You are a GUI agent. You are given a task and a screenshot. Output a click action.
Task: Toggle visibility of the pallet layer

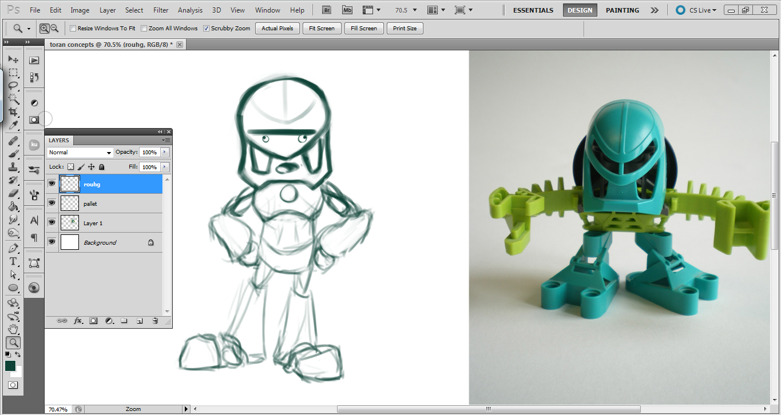[51, 202]
